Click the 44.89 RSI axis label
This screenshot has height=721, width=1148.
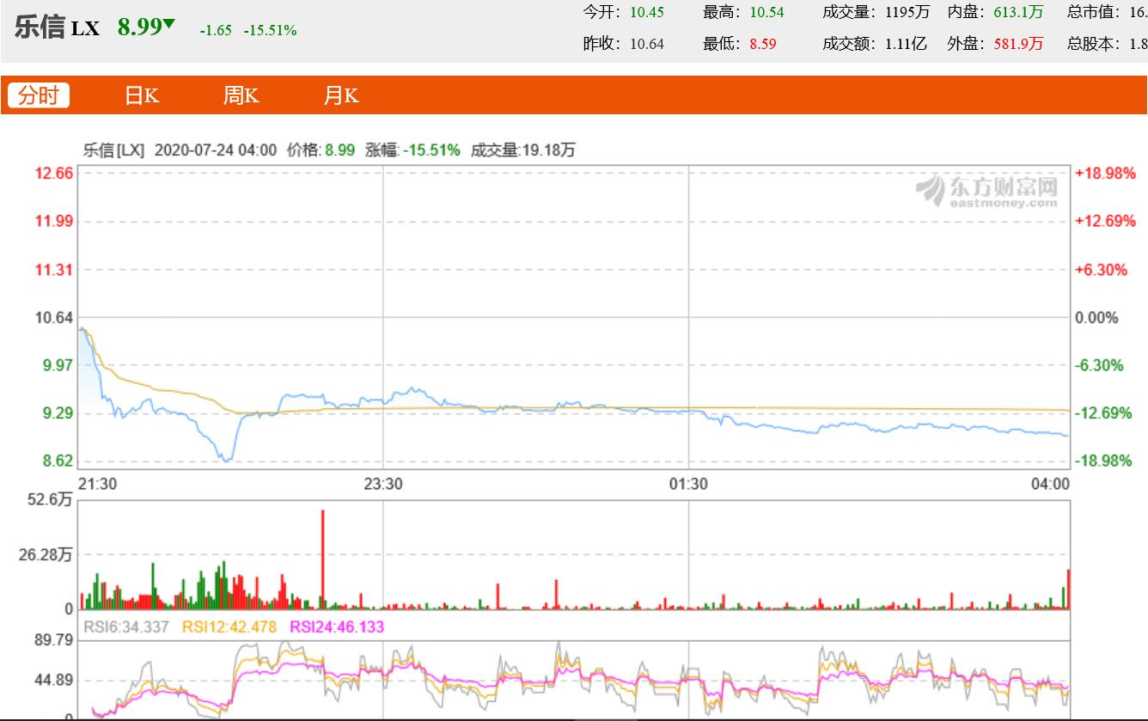[x=53, y=681]
